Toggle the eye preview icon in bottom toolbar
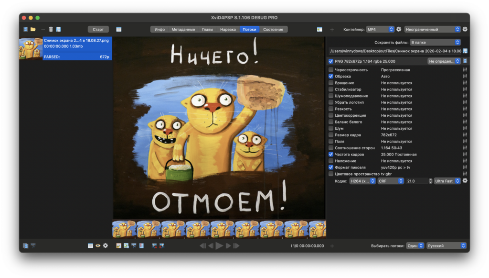 98,246
